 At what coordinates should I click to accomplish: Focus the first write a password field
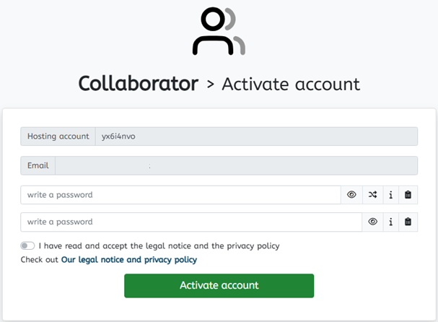coord(180,195)
